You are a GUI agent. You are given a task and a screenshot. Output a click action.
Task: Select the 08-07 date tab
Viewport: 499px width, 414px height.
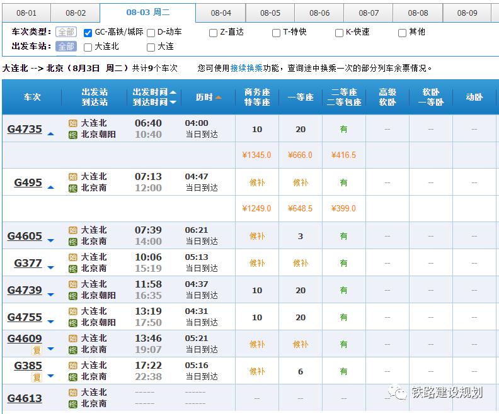coord(369,13)
